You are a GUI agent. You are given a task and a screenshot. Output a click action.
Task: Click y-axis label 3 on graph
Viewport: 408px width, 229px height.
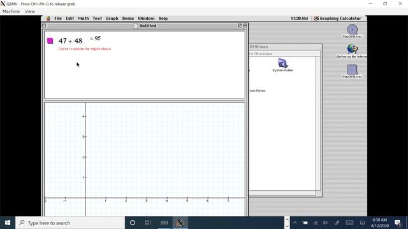point(84,137)
